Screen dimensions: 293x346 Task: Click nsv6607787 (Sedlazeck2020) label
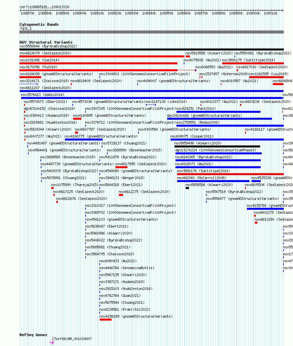coord(100,129)
